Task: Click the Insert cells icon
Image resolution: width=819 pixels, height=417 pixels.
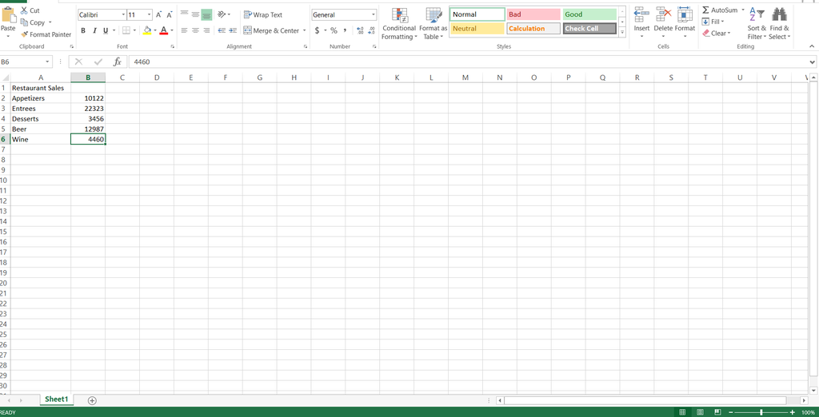Action: pos(641,14)
